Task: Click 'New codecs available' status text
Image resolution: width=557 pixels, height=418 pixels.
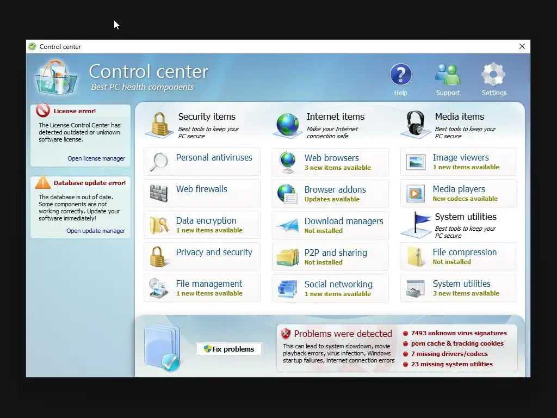Action: click(465, 199)
